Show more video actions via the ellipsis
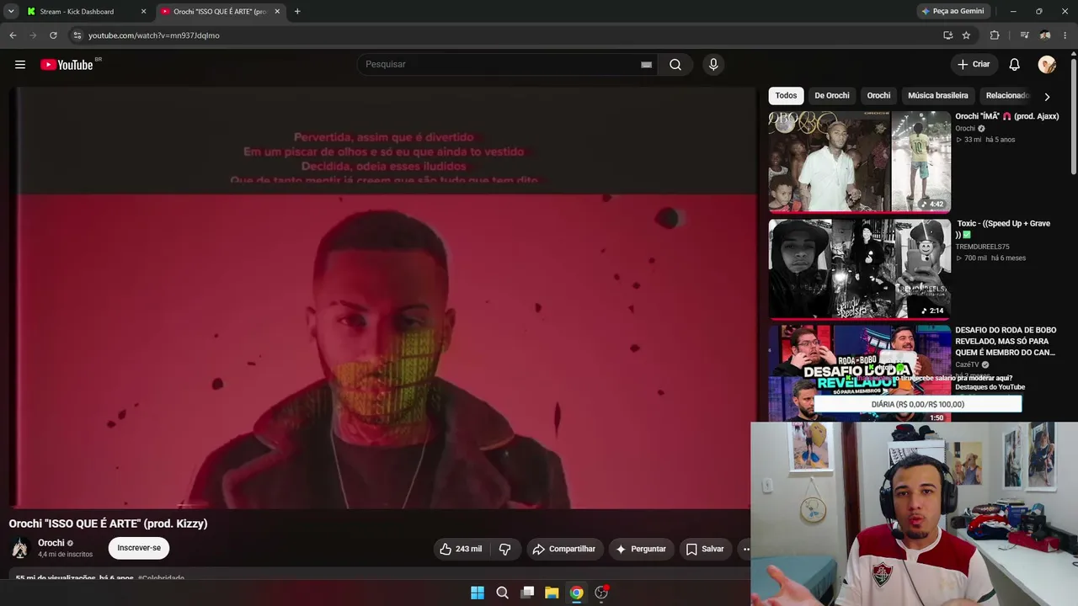 click(744, 549)
